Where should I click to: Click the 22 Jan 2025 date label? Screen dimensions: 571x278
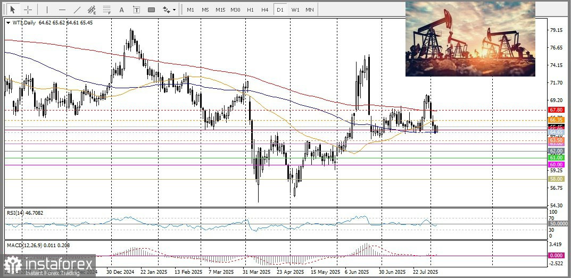153,272
